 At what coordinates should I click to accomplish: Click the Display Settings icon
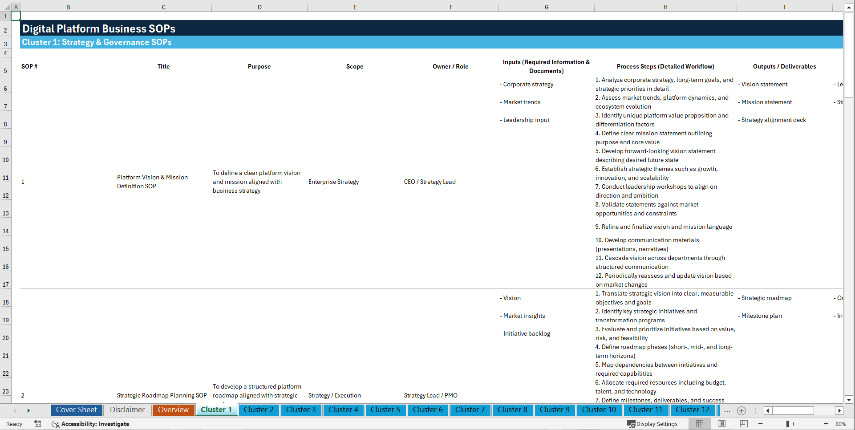point(631,424)
